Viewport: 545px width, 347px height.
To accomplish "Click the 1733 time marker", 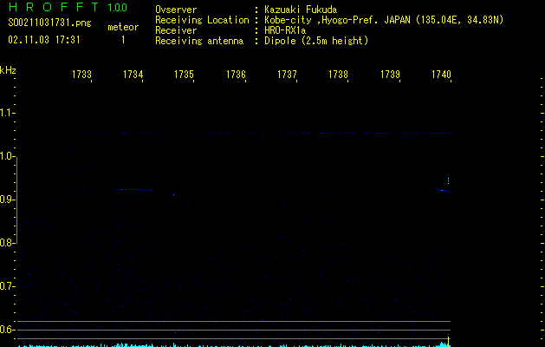I will tap(81, 75).
